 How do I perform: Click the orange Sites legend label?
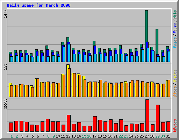point(175,92)
